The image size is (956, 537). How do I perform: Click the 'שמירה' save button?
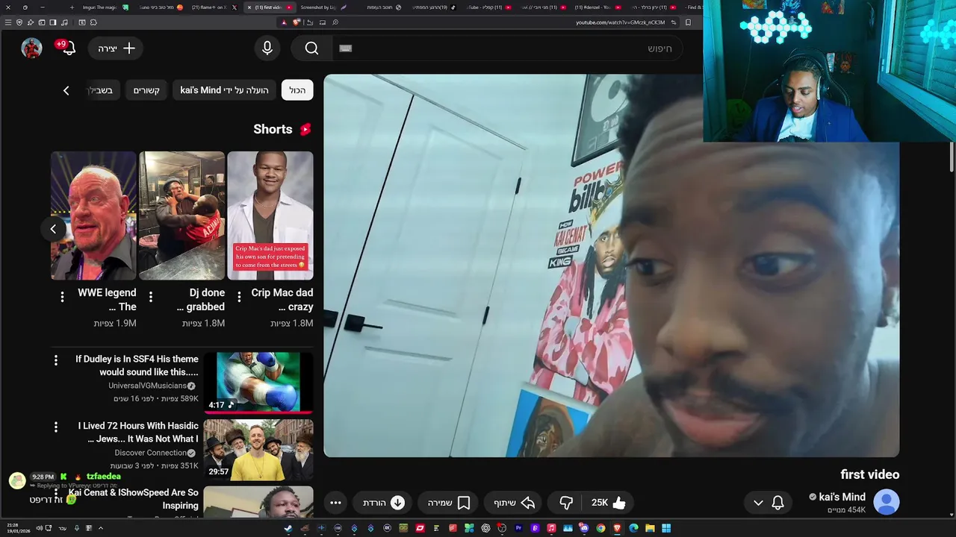(x=449, y=503)
